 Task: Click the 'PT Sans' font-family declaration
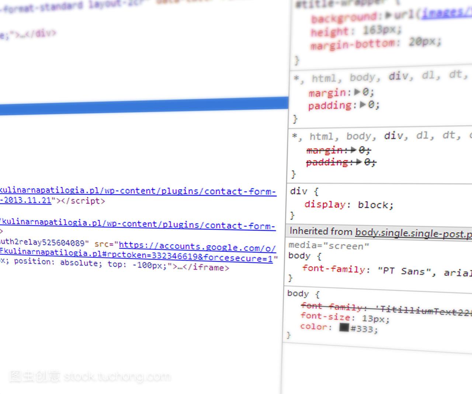[387, 271]
